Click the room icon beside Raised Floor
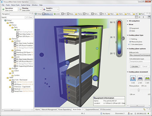152x116 pixels. click(13, 91)
